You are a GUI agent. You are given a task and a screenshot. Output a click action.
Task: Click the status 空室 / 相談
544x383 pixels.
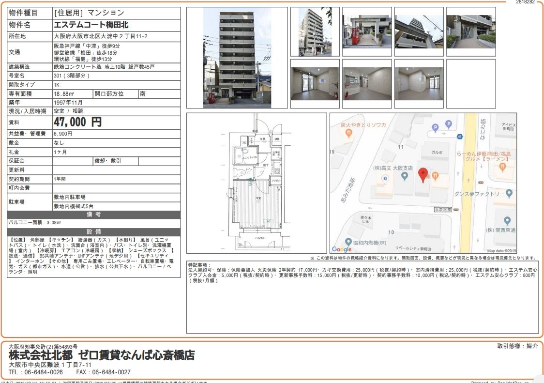[68, 111]
